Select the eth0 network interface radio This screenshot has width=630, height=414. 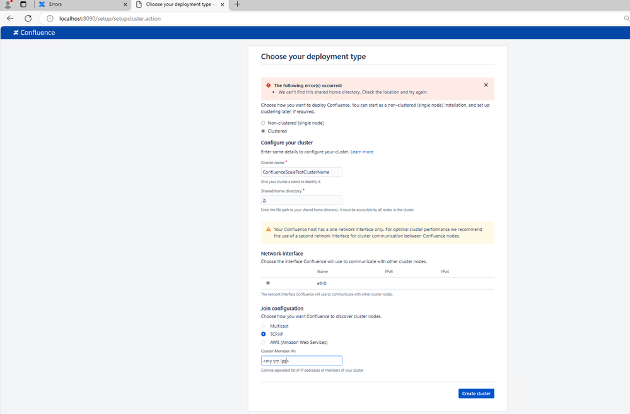pyautogui.click(x=268, y=283)
